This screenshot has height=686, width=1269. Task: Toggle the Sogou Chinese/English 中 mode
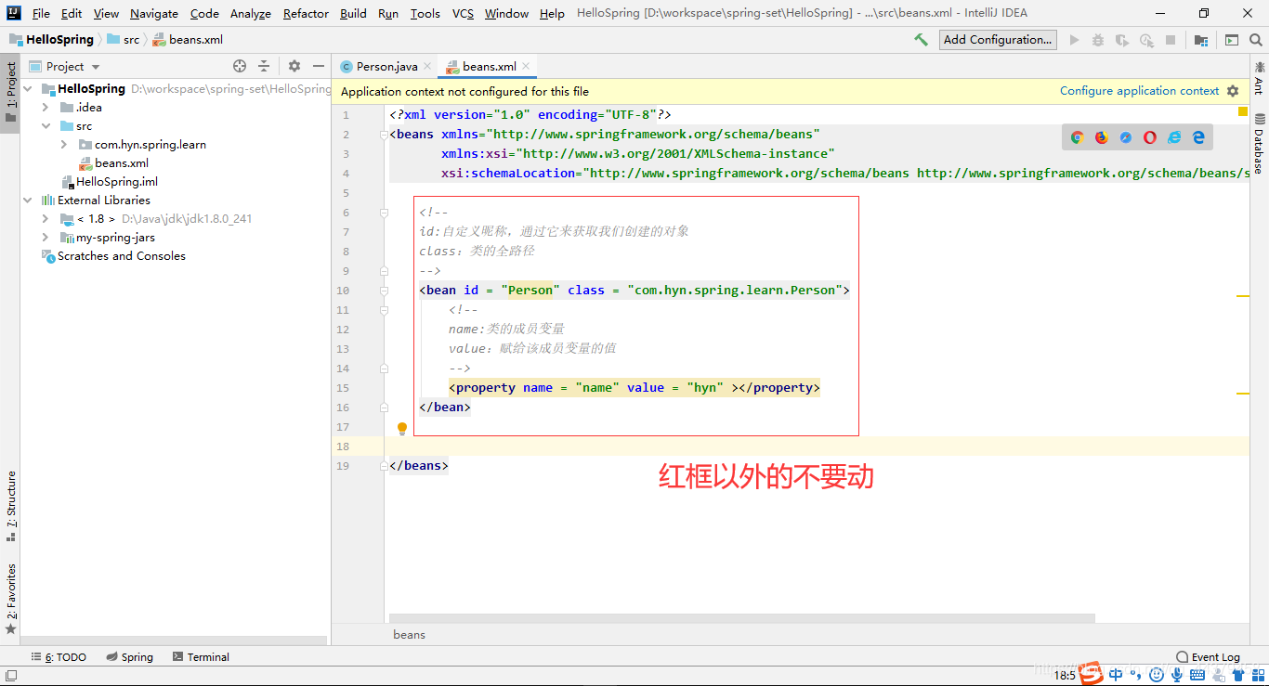point(1116,675)
